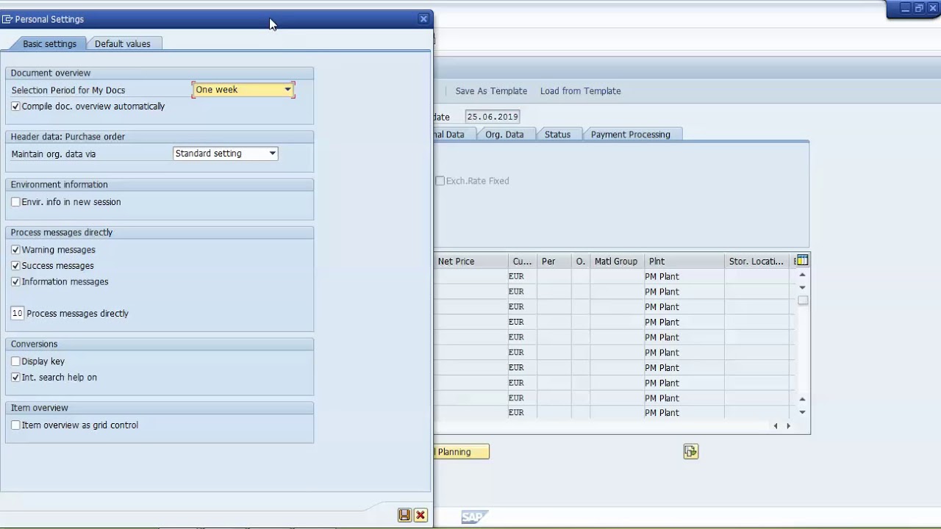
Task: Click the Matl Group column header
Action: coord(616,262)
